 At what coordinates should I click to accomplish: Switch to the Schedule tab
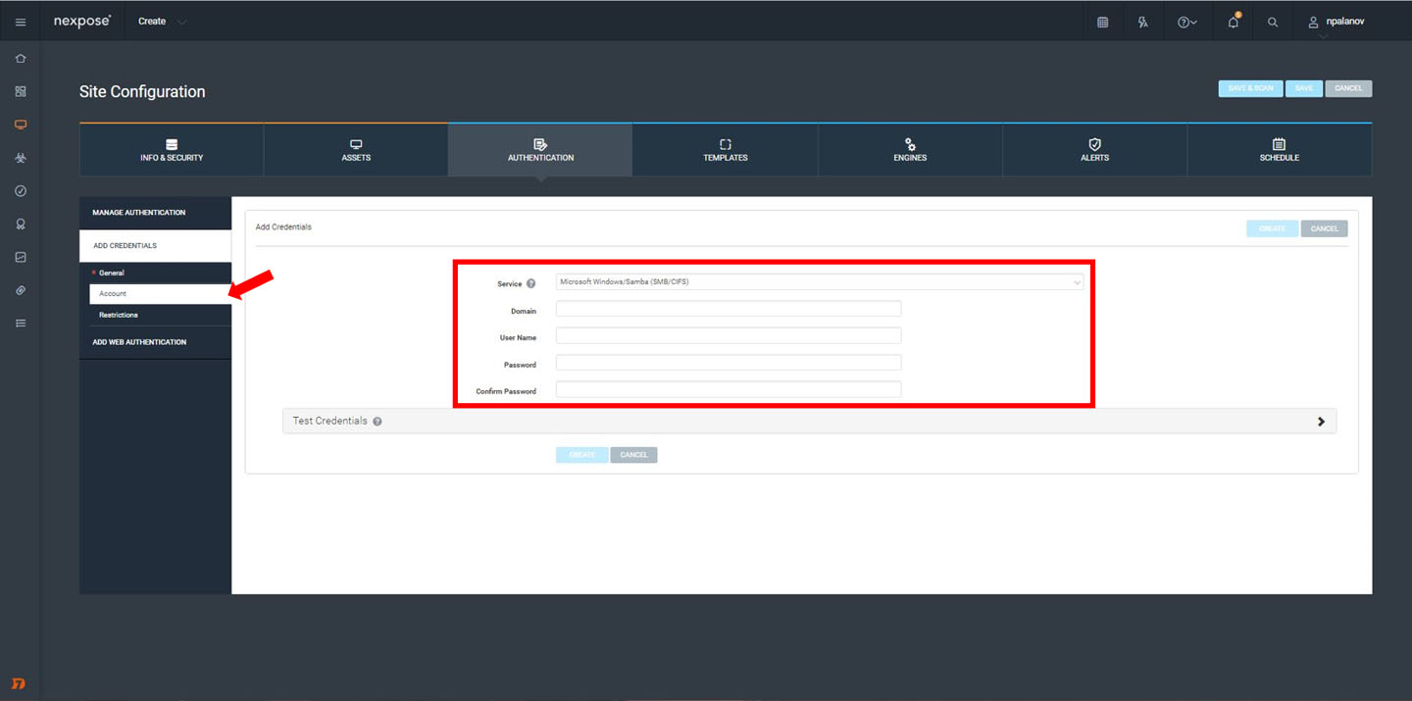(x=1279, y=150)
